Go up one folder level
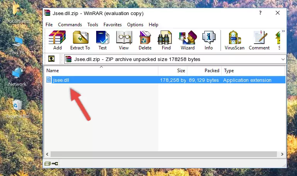The width and height of the screenshot is (297, 176). coord(51,59)
